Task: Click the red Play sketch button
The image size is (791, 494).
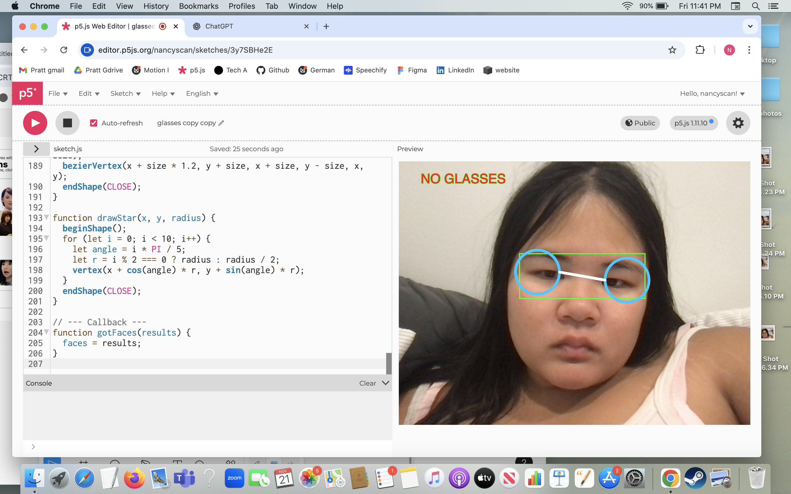Action: click(35, 123)
